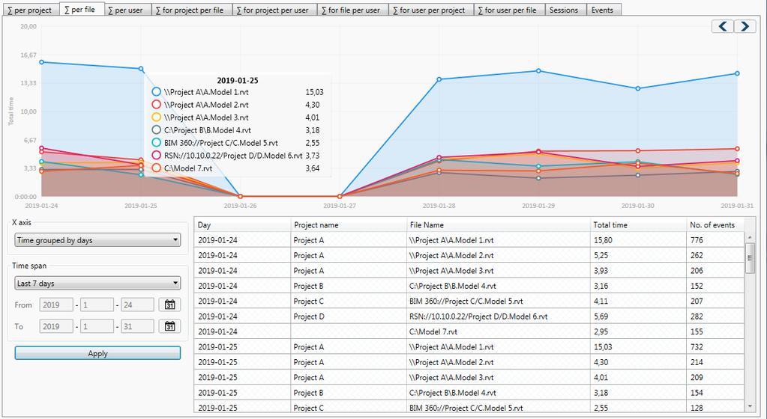Click data point at 2019-01-26 on axis
The image size is (767, 419).
point(240,196)
